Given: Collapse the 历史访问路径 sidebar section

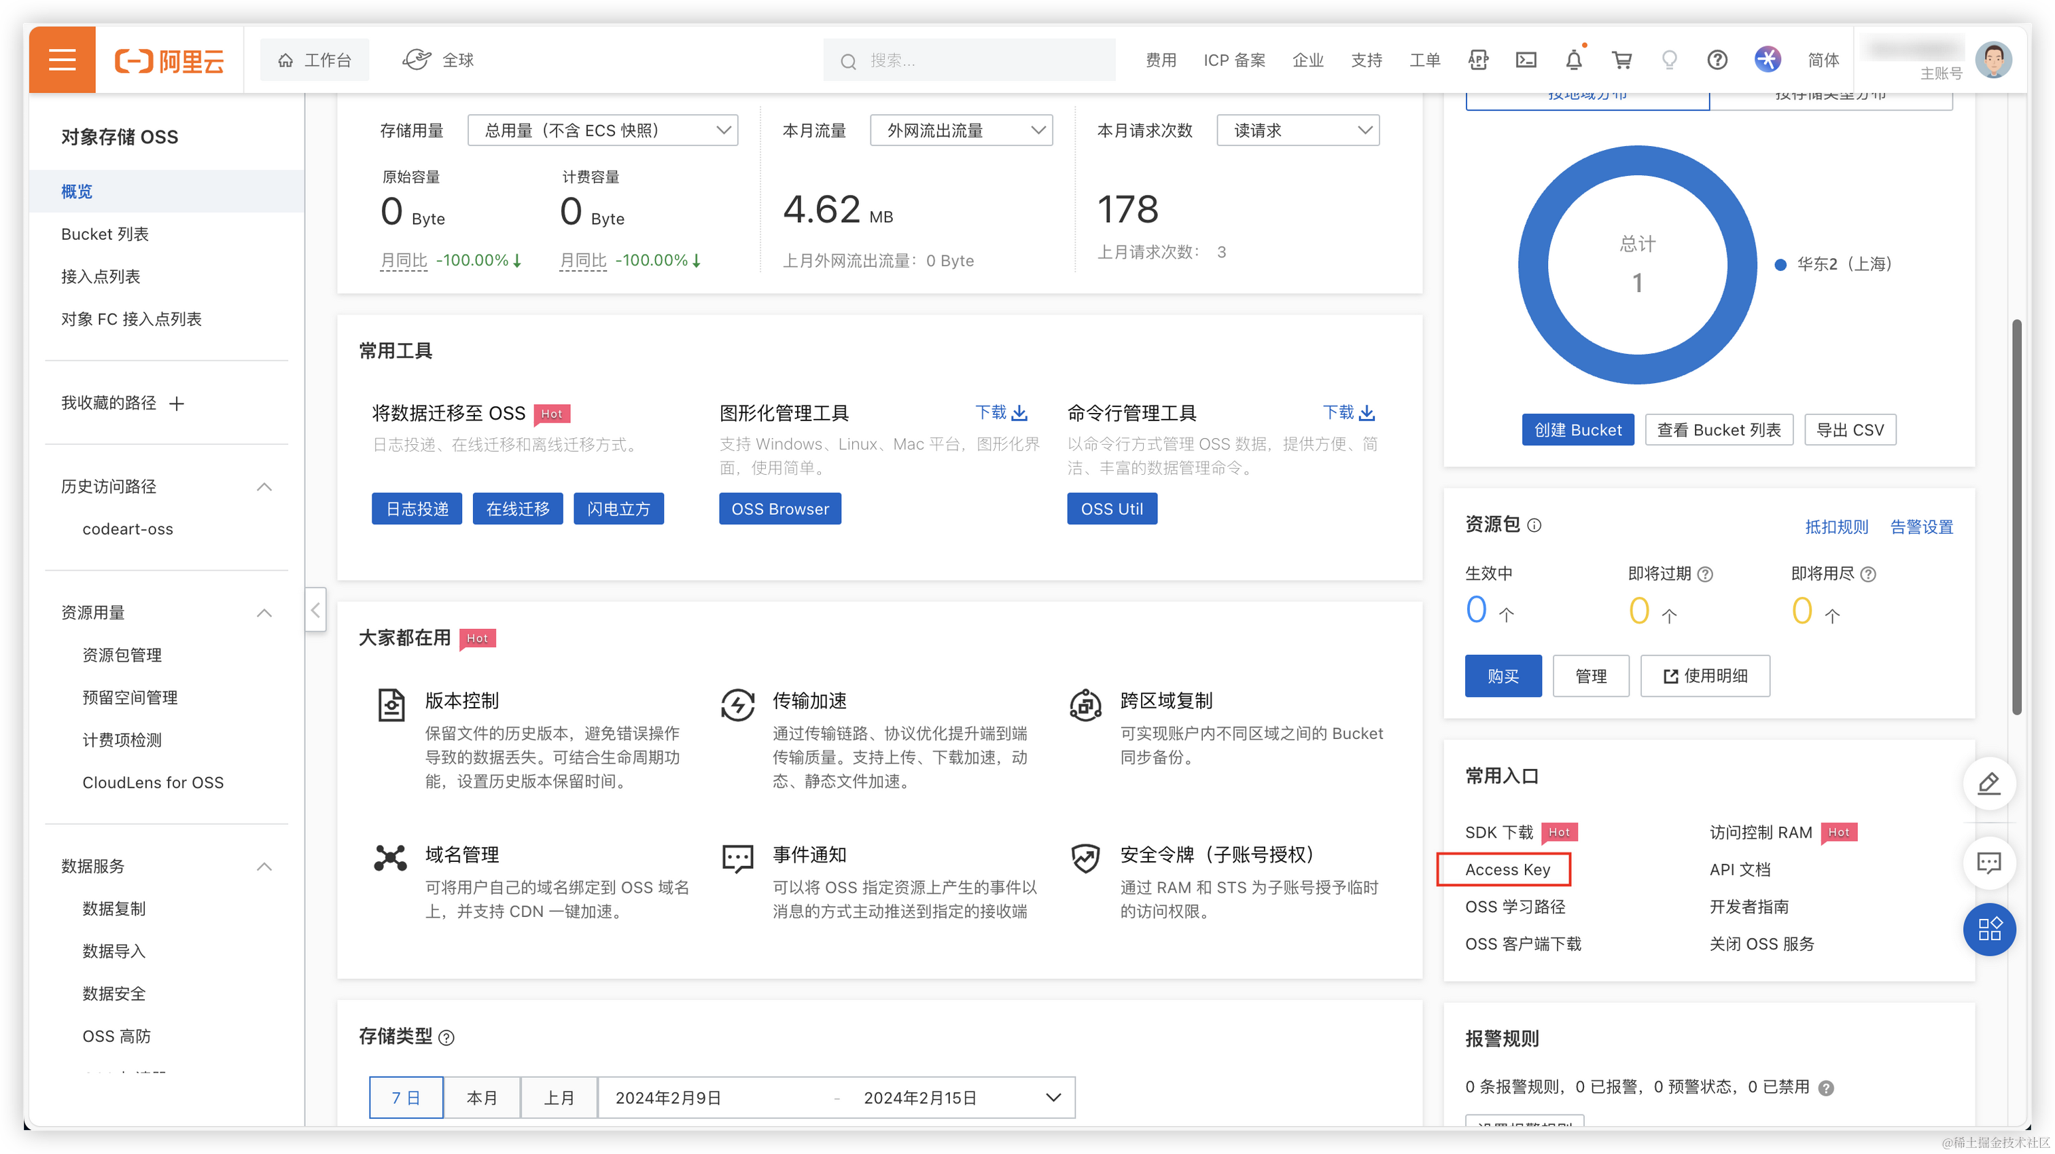Looking at the screenshot, I should click(264, 486).
